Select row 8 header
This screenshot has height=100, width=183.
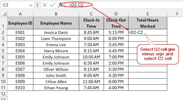(x=4, y=69)
